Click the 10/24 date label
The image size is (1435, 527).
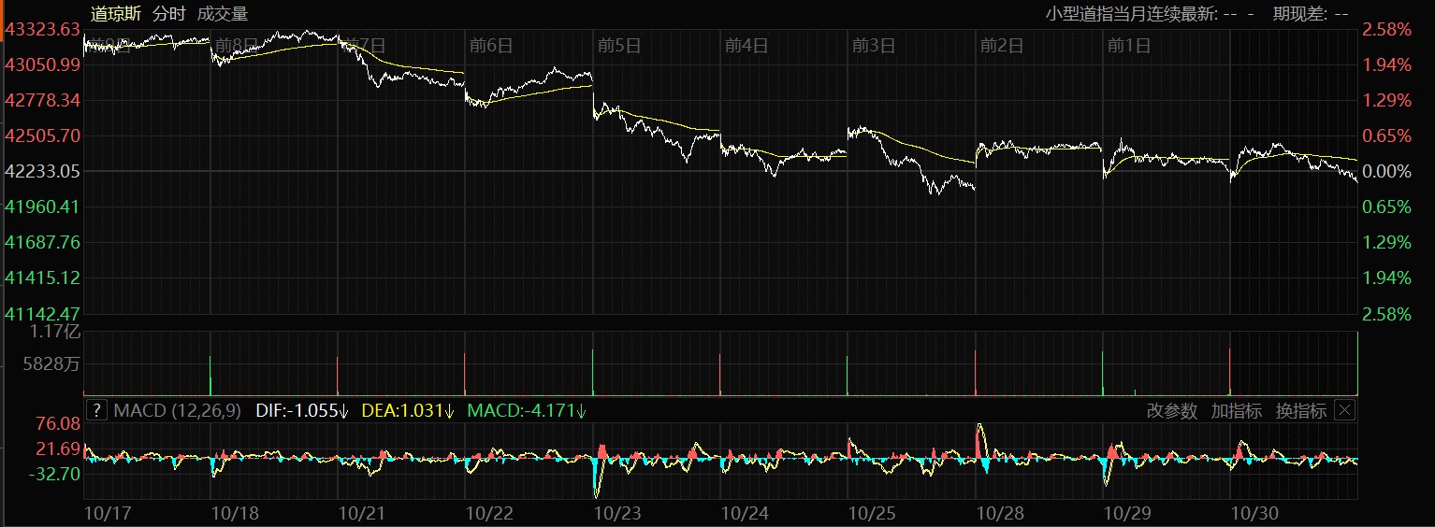coord(745,513)
